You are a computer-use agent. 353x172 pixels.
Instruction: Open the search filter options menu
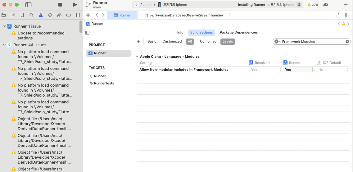tap(277, 41)
